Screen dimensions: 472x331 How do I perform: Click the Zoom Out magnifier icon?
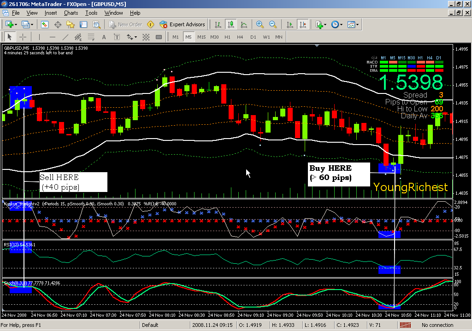click(272, 24)
